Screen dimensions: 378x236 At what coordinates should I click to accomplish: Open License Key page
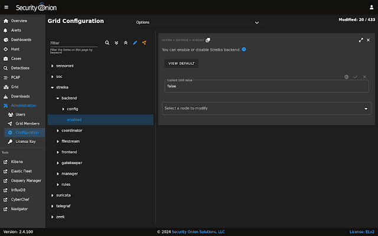tap(25, 142)
